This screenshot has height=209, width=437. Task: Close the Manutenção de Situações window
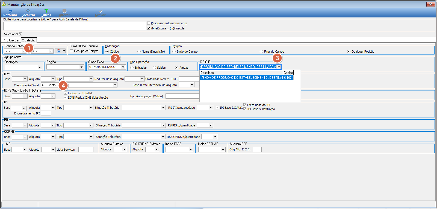(430, 4)
